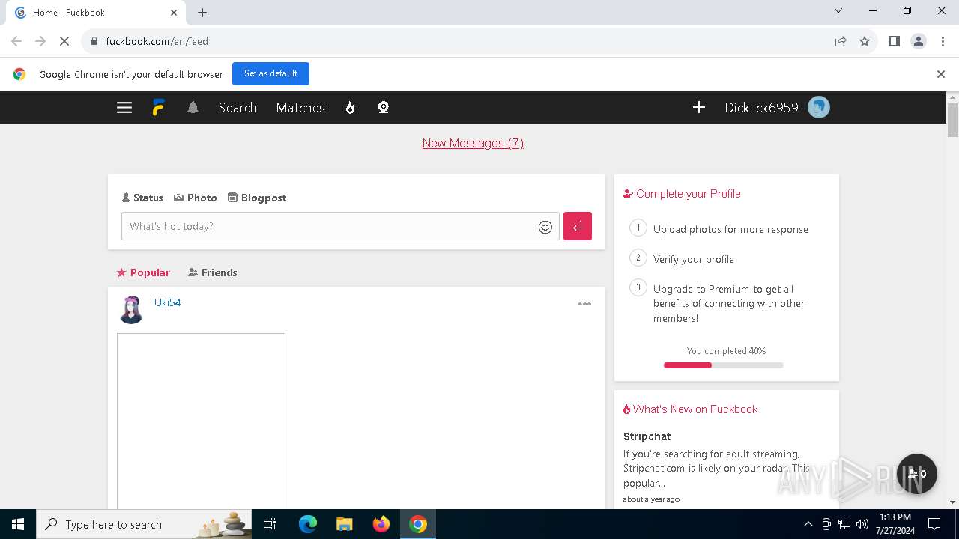Click the share page icon in address bar
959x539 pixels.
pyautogui.click(x=841, y=42)
